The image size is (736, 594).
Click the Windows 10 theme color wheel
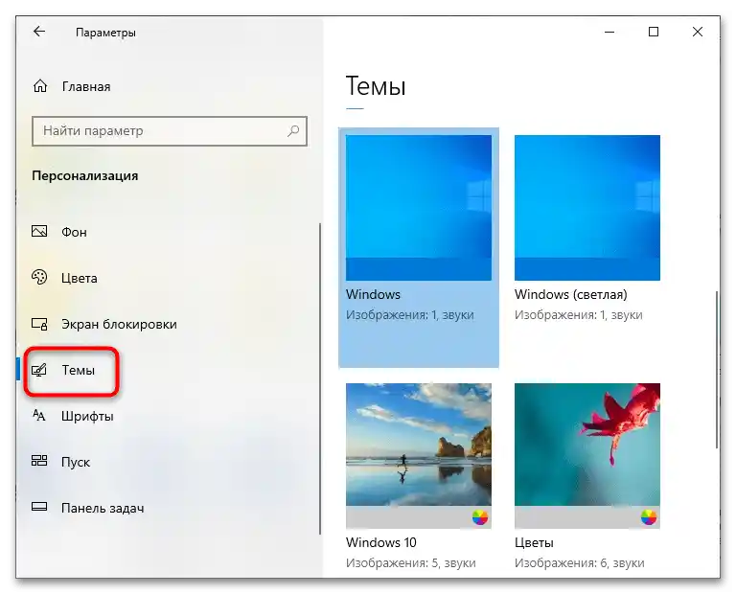pos(480,517)
